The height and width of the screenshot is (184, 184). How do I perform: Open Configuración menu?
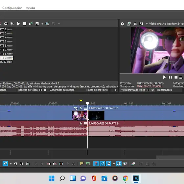[x=12, y=8]
